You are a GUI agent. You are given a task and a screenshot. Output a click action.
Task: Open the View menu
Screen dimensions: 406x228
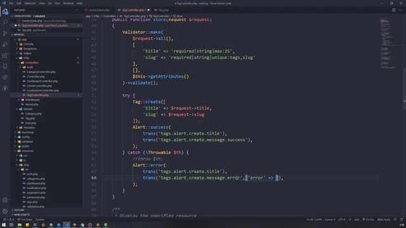tap(42, 3)
